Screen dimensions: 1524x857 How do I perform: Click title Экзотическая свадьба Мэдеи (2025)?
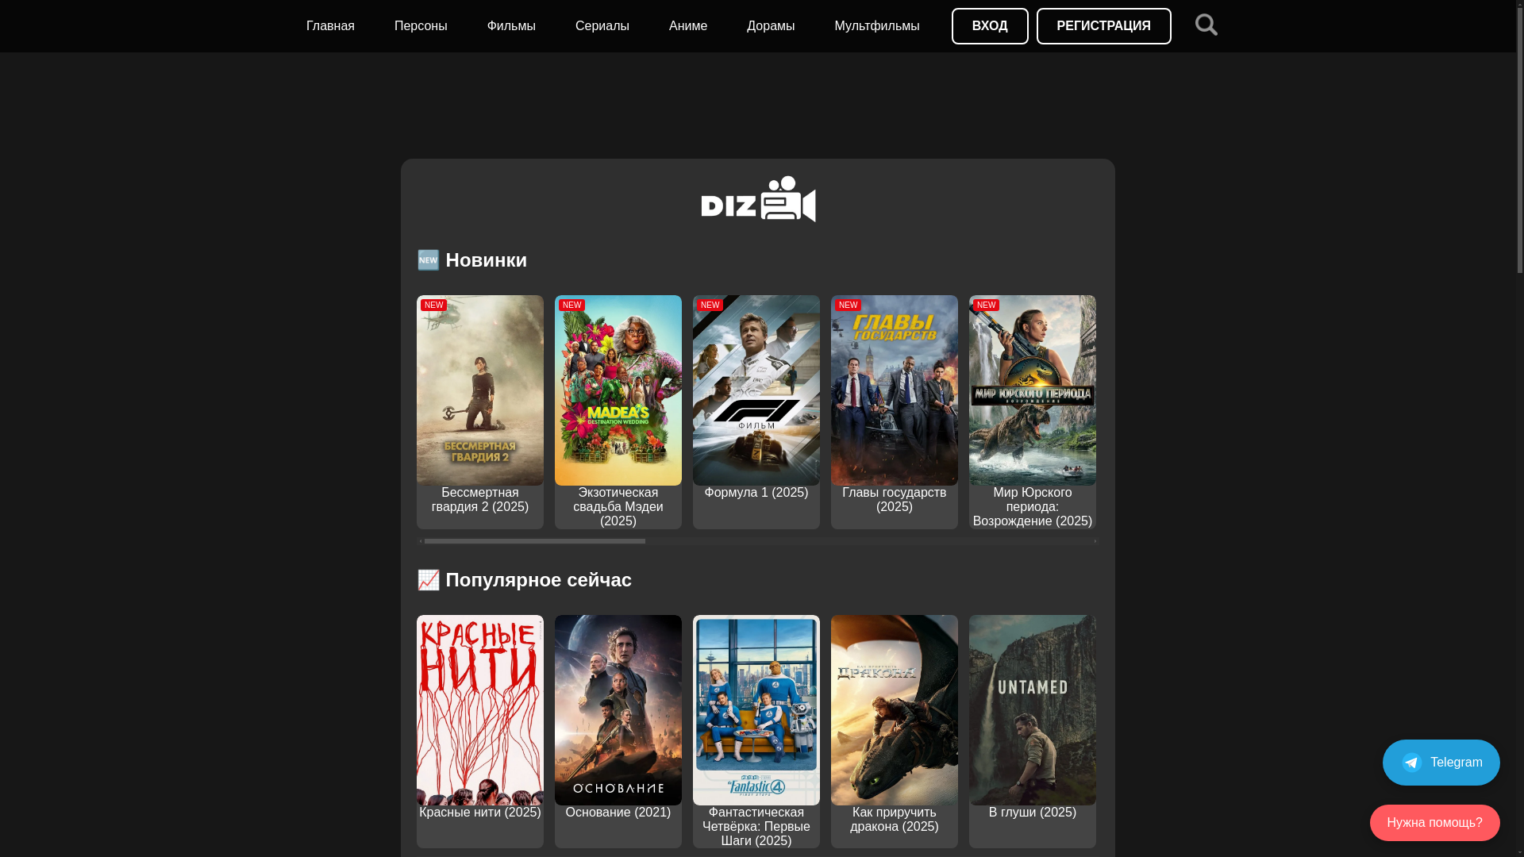pyautogui.click(x=618, y=507)
